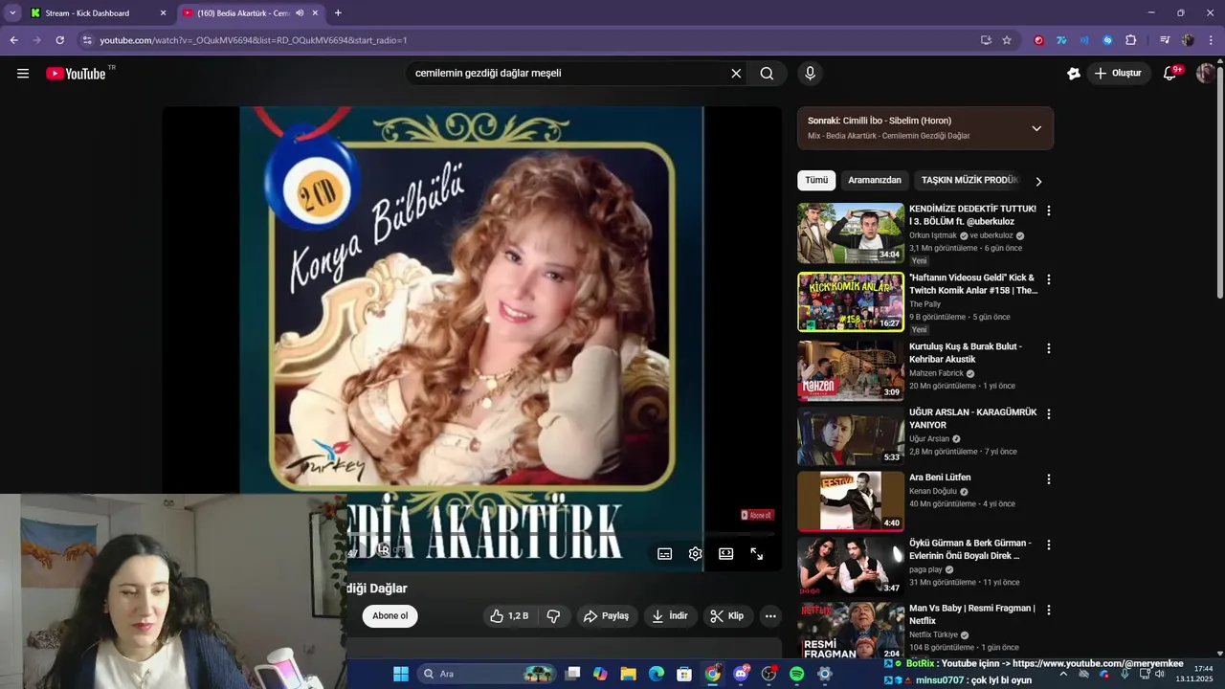
Task: Open browser media controls icon
Action: [x=1165, y=40]
